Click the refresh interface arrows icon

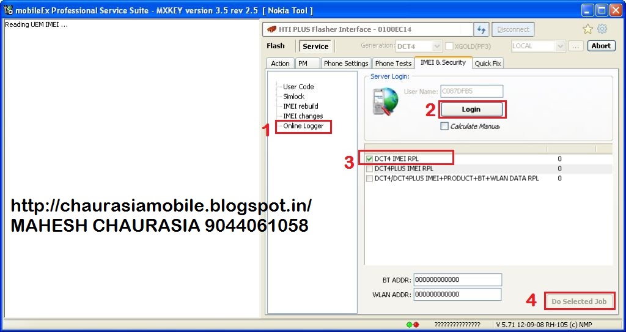click(481, 29)
